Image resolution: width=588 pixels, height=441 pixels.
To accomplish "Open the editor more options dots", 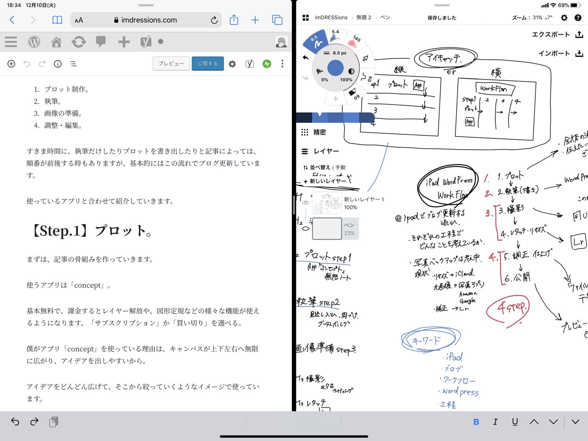I will tap(282, 64).
